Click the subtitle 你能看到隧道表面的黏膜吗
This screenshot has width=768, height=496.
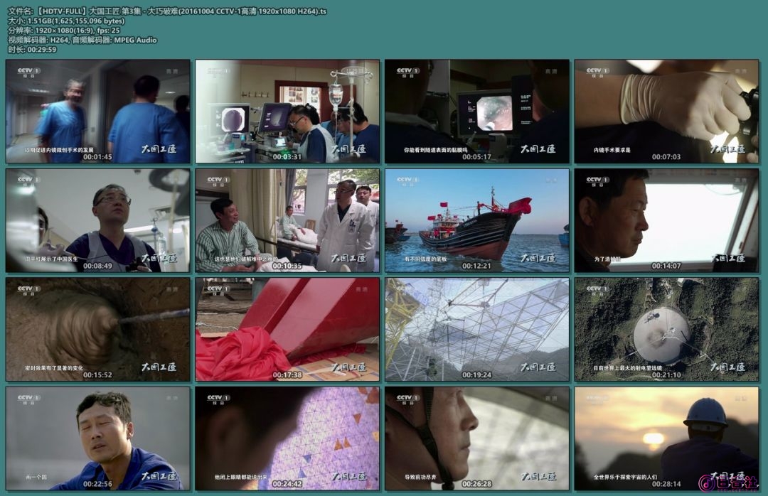(436, 150)
